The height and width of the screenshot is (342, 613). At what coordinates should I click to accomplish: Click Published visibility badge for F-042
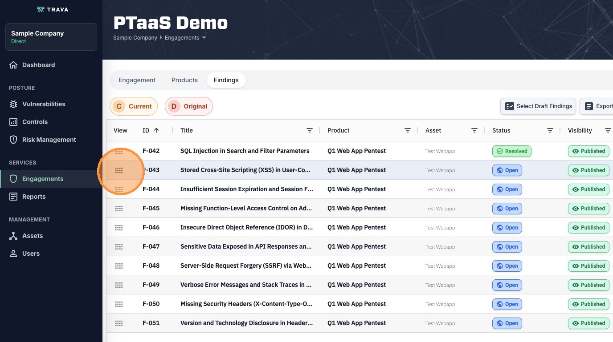(x=588, y=151)
